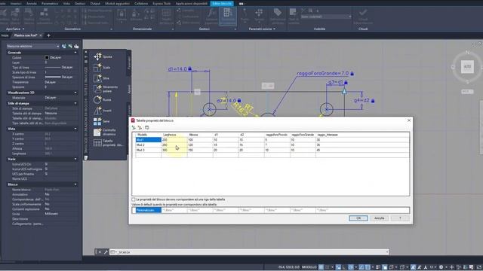The image size is (483, 271).
Task: Collapse the Visualizzazione 3D section
Action: tap(75, 93)
